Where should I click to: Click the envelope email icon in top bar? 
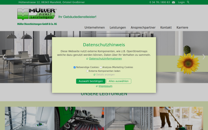click(173, 2)
